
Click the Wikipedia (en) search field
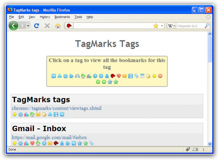tap(190, 26)
